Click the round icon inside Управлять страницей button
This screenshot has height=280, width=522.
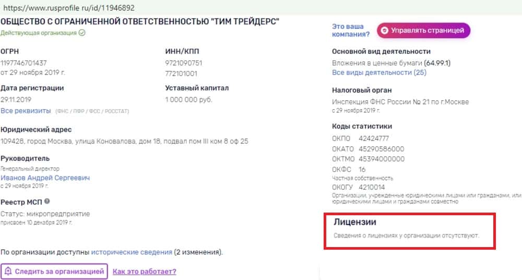pyautogui.click(x=384, y=31)
